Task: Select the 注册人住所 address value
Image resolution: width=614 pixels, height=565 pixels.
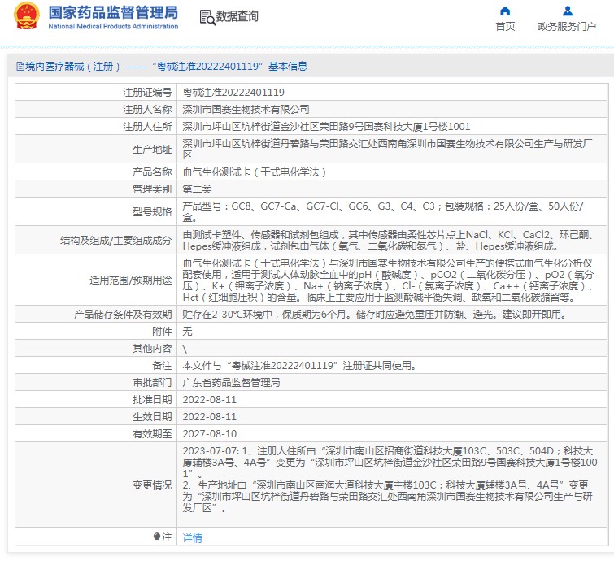Action: [x=326, y=127]
